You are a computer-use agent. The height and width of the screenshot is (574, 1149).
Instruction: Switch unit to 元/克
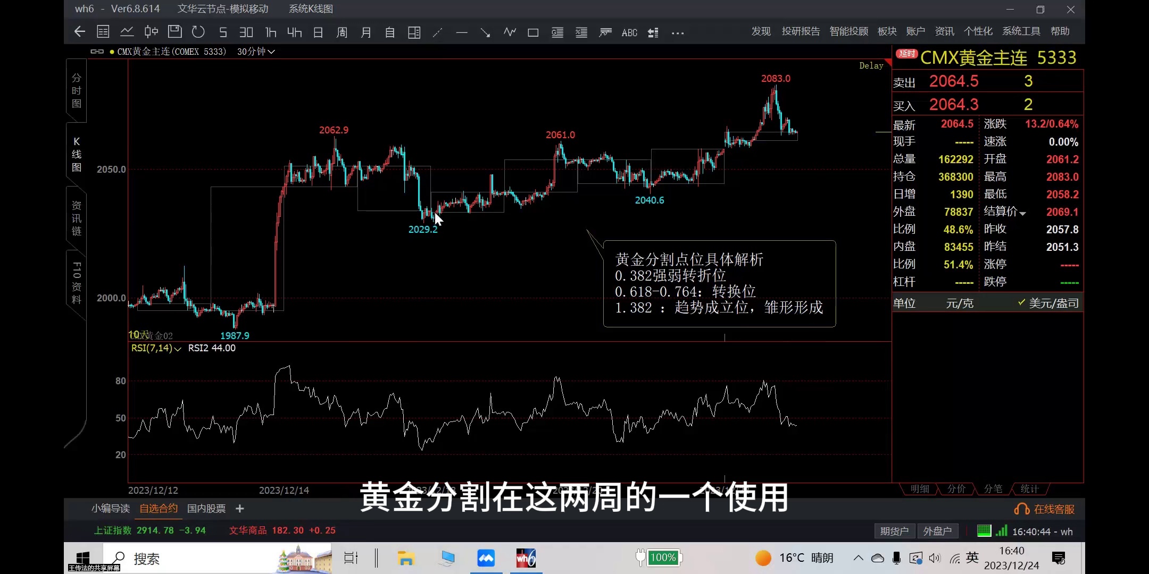pyautogui.click(x=960, y=303)
